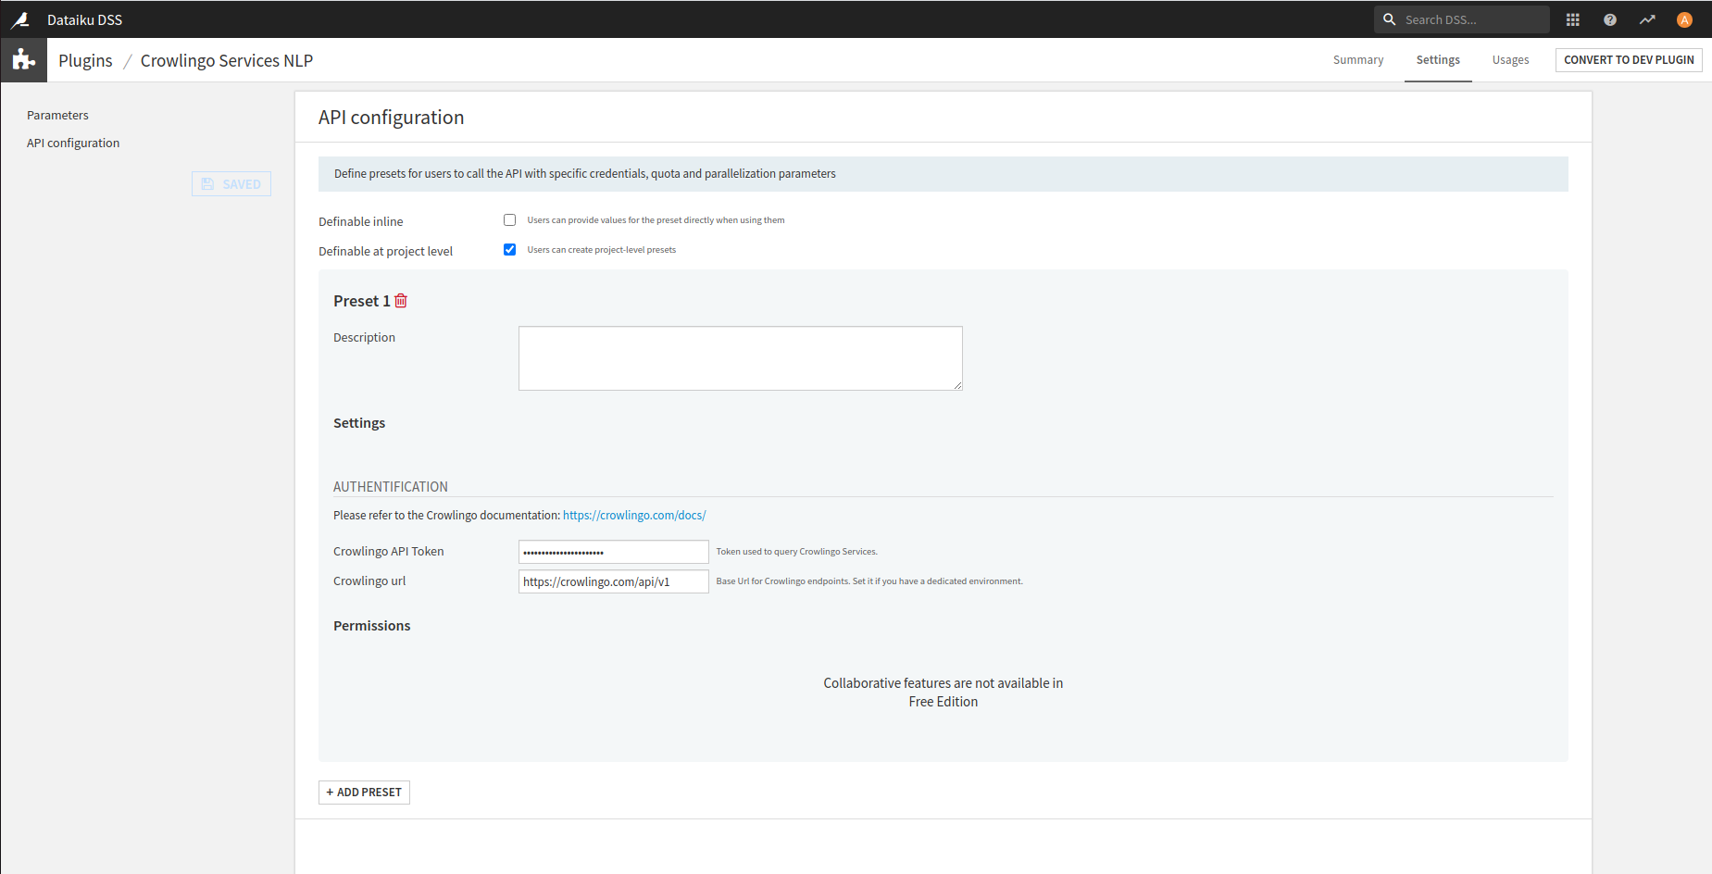
Task: Switch to the Summary tab
Action: 1358,60
